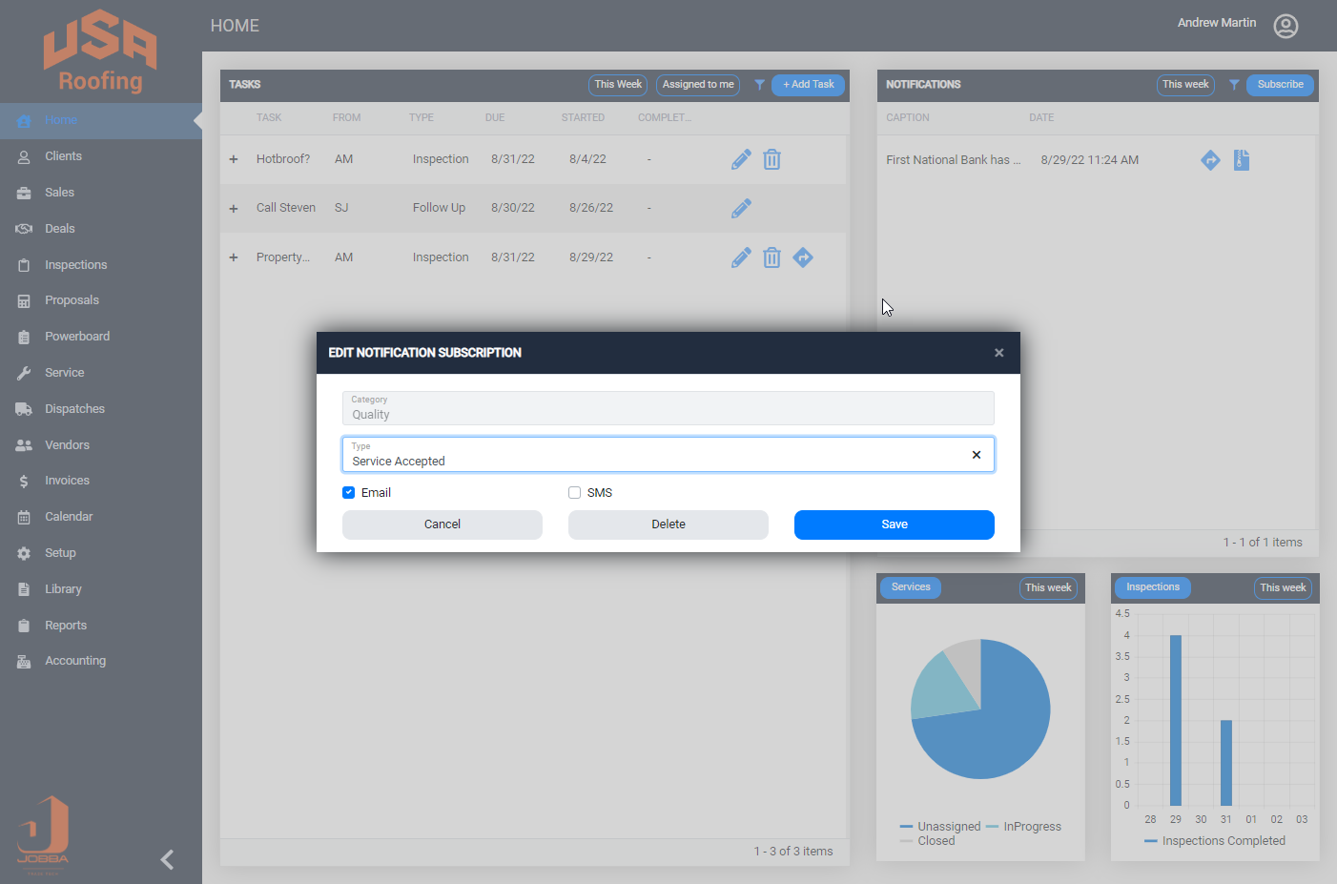Delete the Hotbroof task with trash icon

pyautogui.click(x=772, y=159)
